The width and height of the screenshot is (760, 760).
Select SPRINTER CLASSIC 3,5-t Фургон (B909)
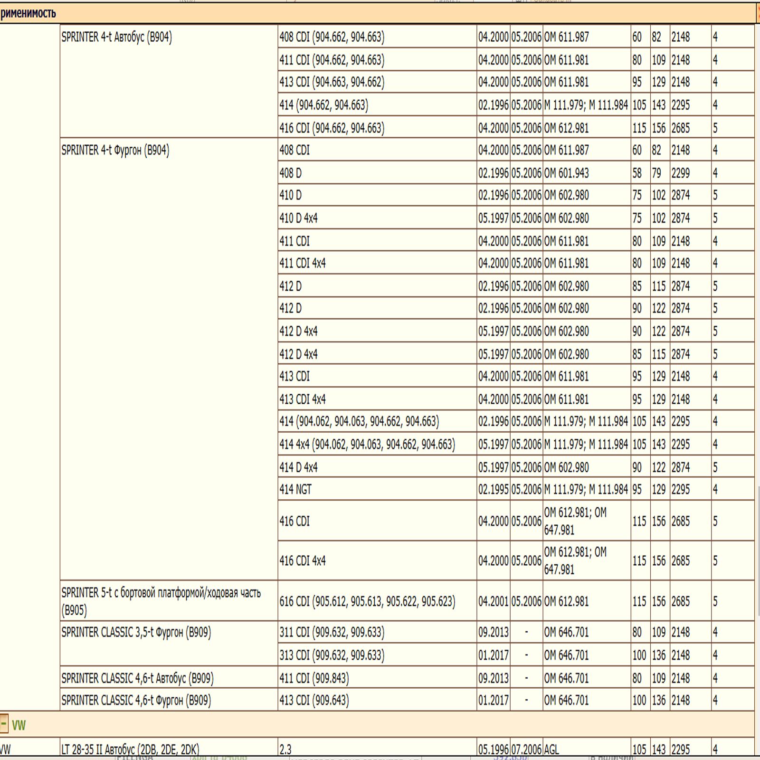point(136,633)
